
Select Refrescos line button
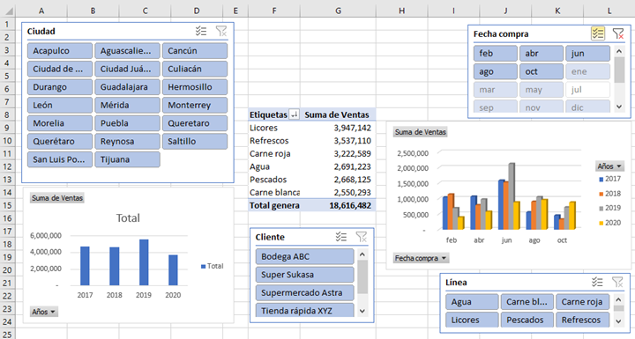(x=582, y=320)
